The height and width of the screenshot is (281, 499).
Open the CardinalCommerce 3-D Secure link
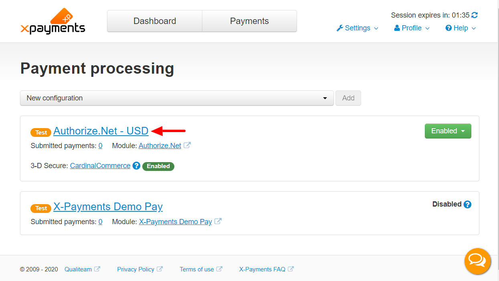pyautogui.click(x=100, y=166)
